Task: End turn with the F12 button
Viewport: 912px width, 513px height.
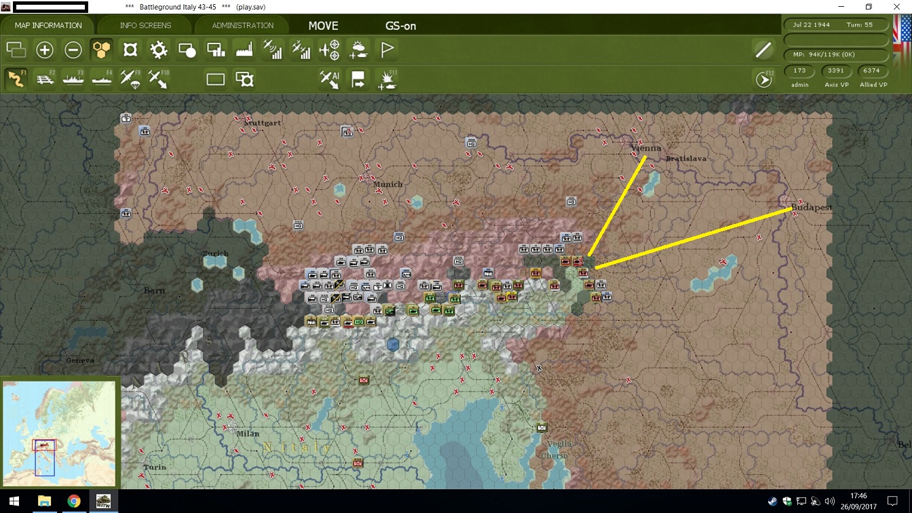Action: [x=764, y=79]
